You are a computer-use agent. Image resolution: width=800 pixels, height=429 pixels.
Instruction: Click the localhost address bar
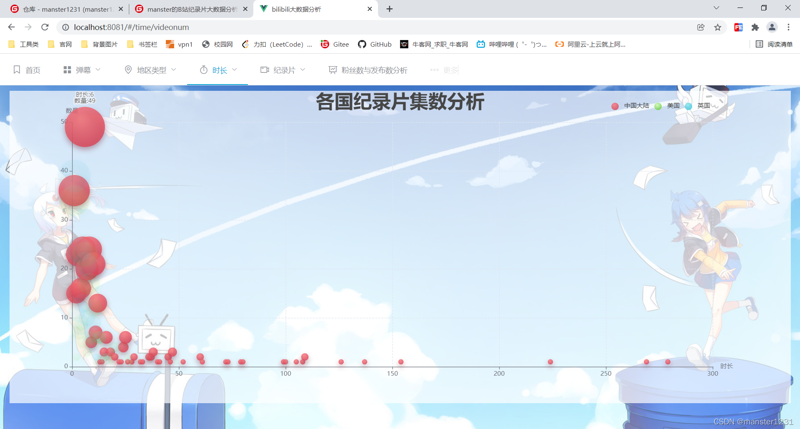click(375, 27)
